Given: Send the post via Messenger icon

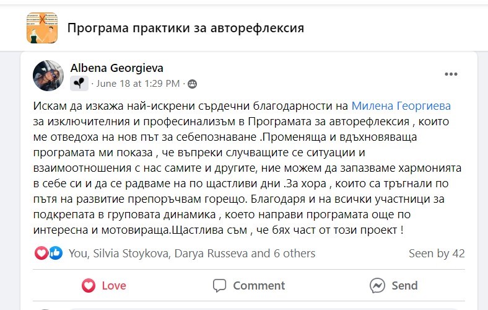Looking at the screenshot, I should (x=393, y=286).
